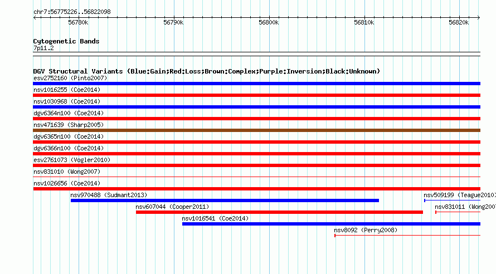The height and width of the screenshot is (274, 496).
Task: Click the 56820k ruler label
Action: click(459, 22)
